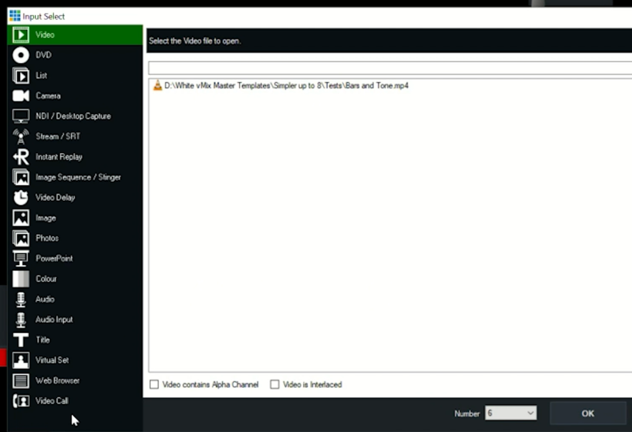Image resolution: width=632 pixels, height=432 pixels.
Task: Open NDI / Desktop Capture label
Action: point(73,116)
